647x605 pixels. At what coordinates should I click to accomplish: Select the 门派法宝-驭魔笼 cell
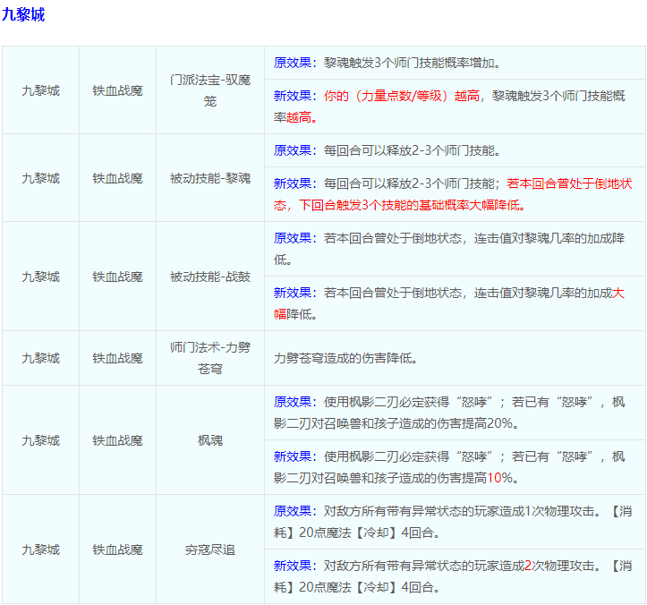click(210, 90)
